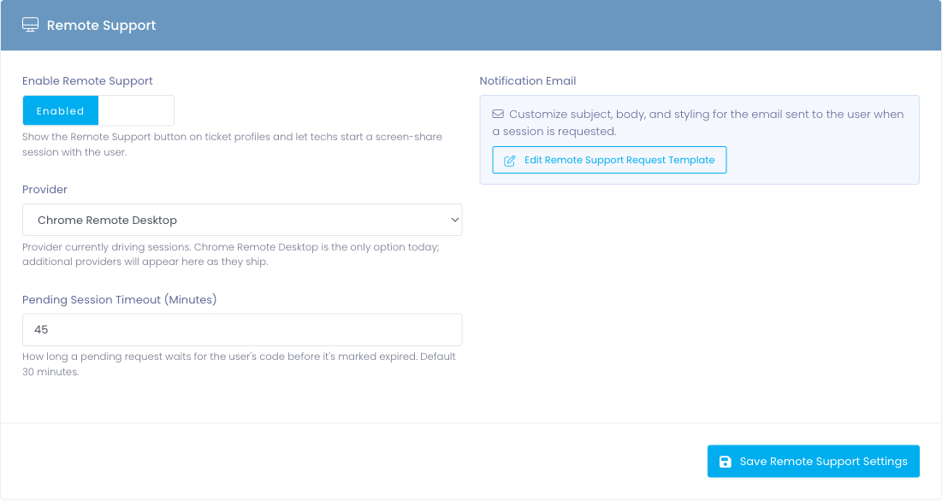
Task: Click the envelope icon in Notification Email box
Action: 498,114
